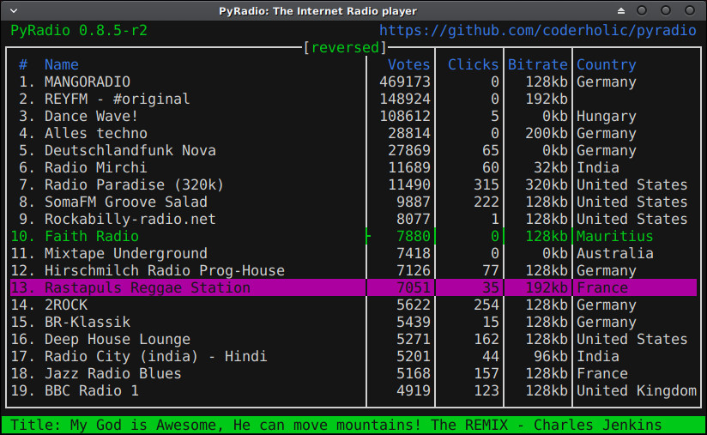Click the Country column header
Viewport: 707px width, 435px height.
(x=606, y=64)
